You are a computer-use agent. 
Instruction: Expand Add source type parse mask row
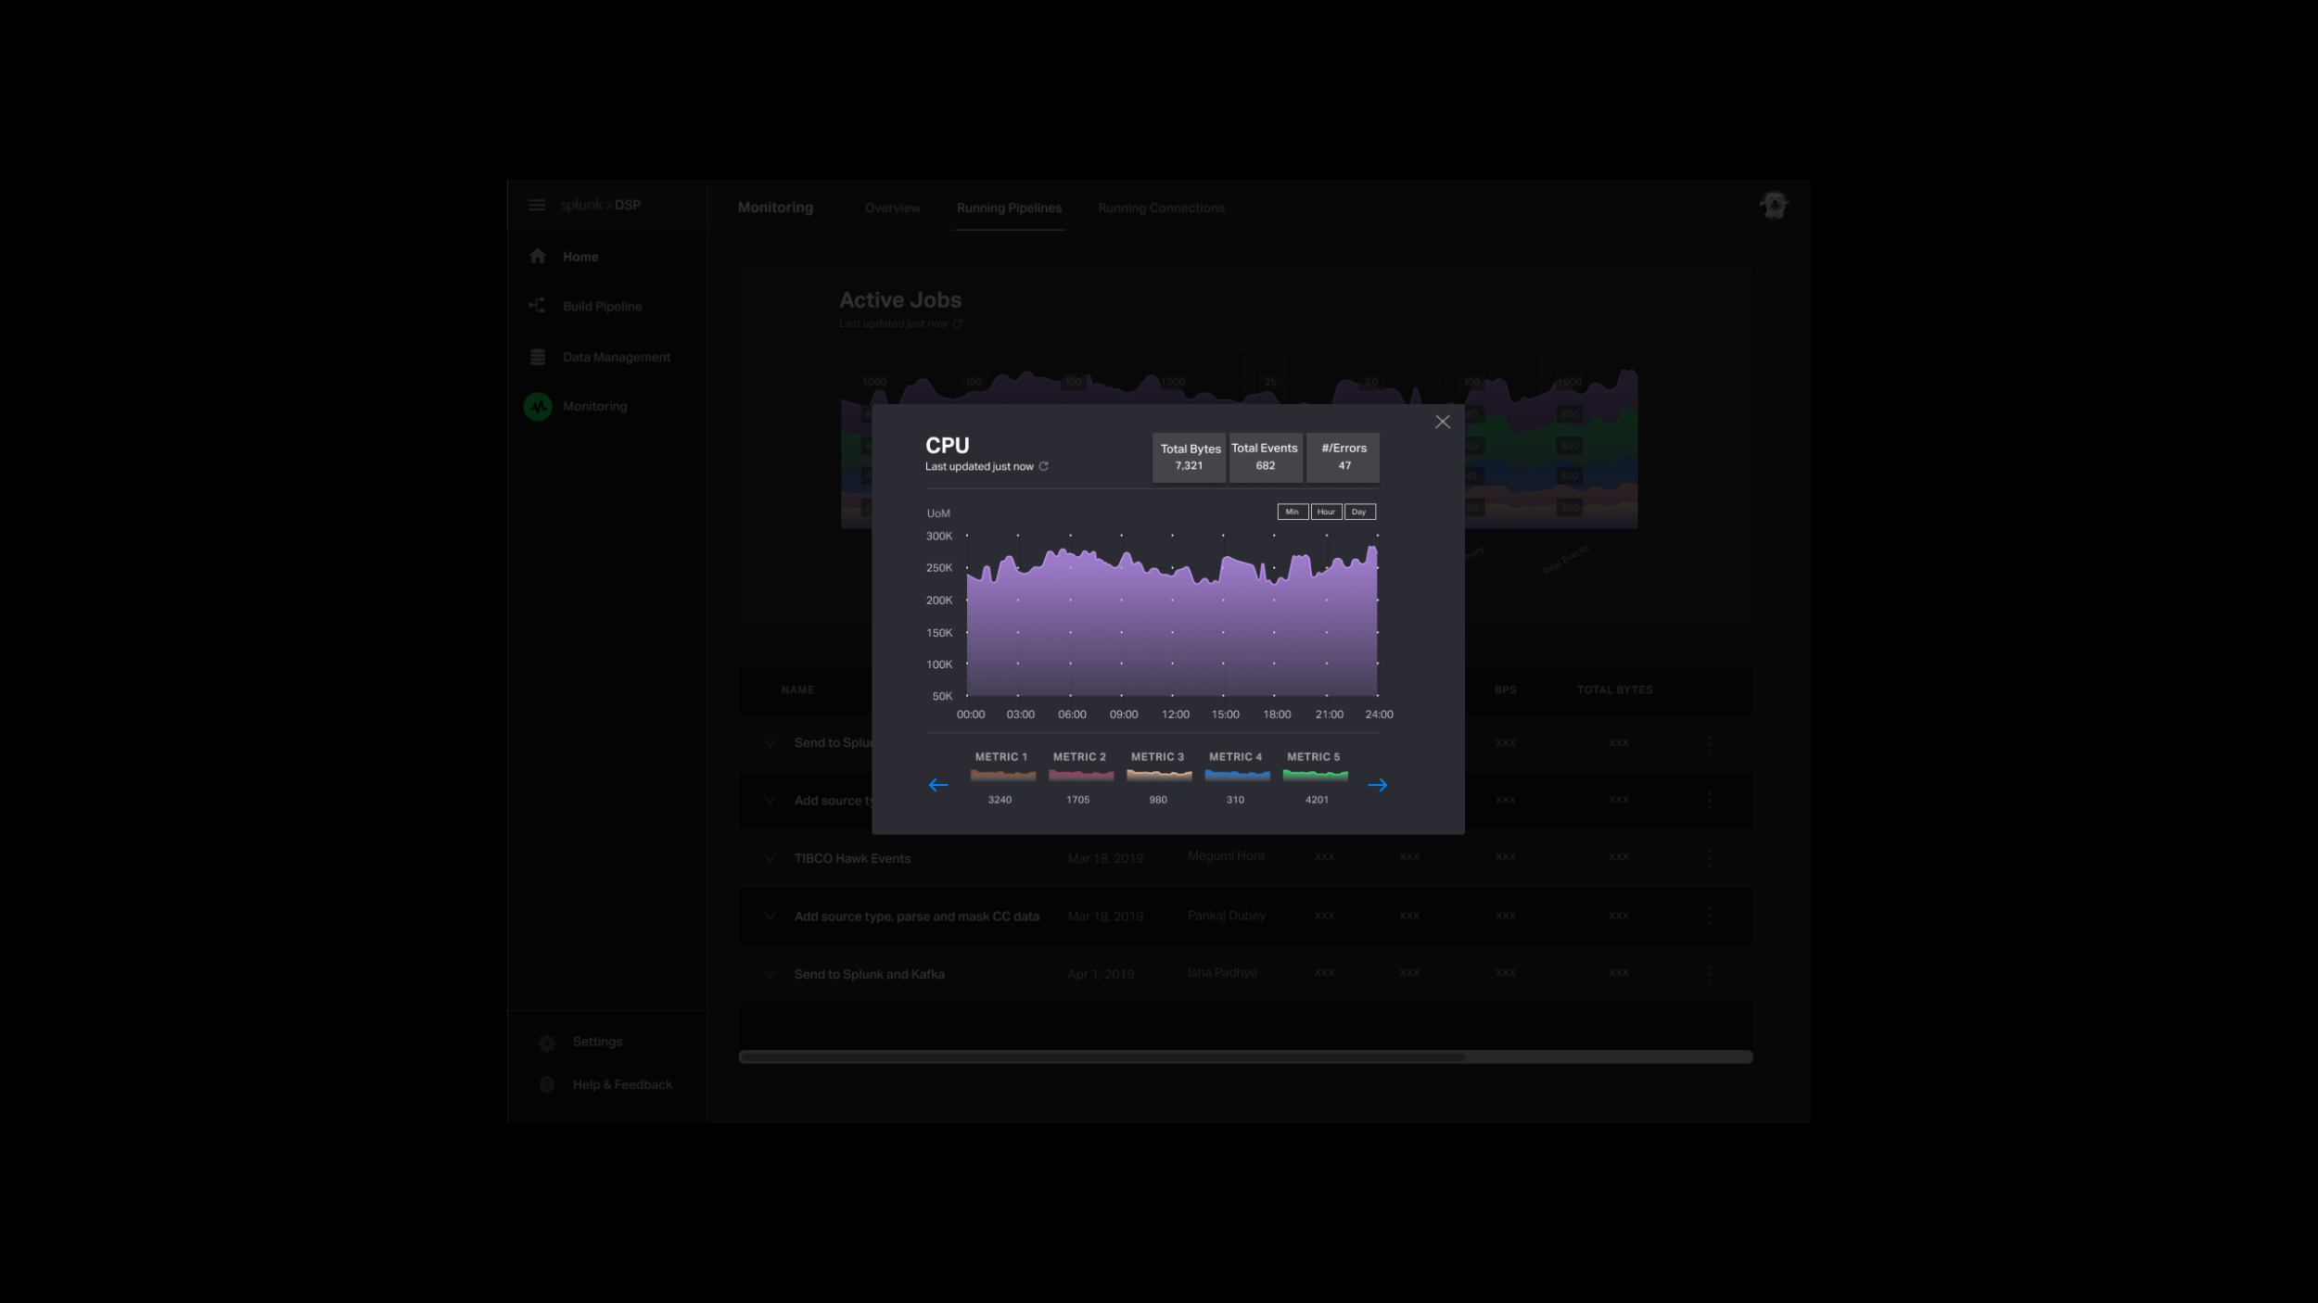pos(770,917)
